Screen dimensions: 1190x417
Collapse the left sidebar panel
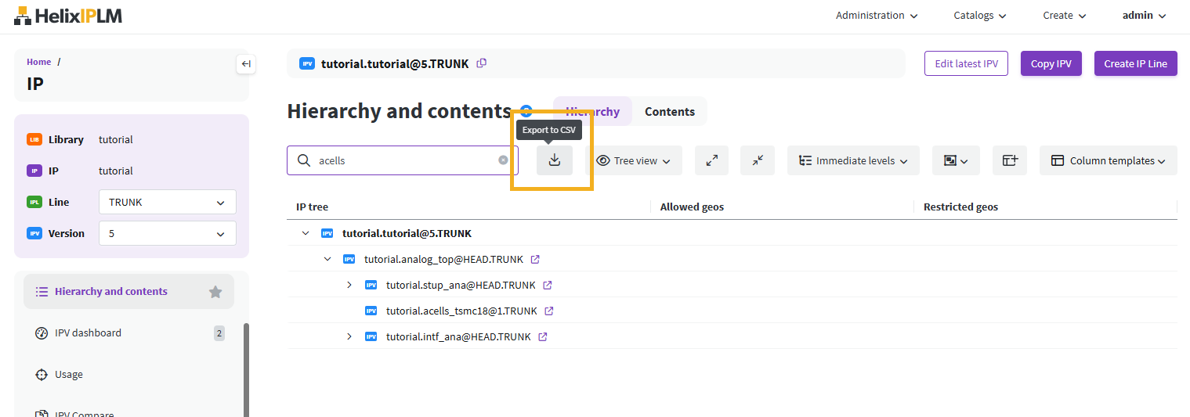coord(246,64)
